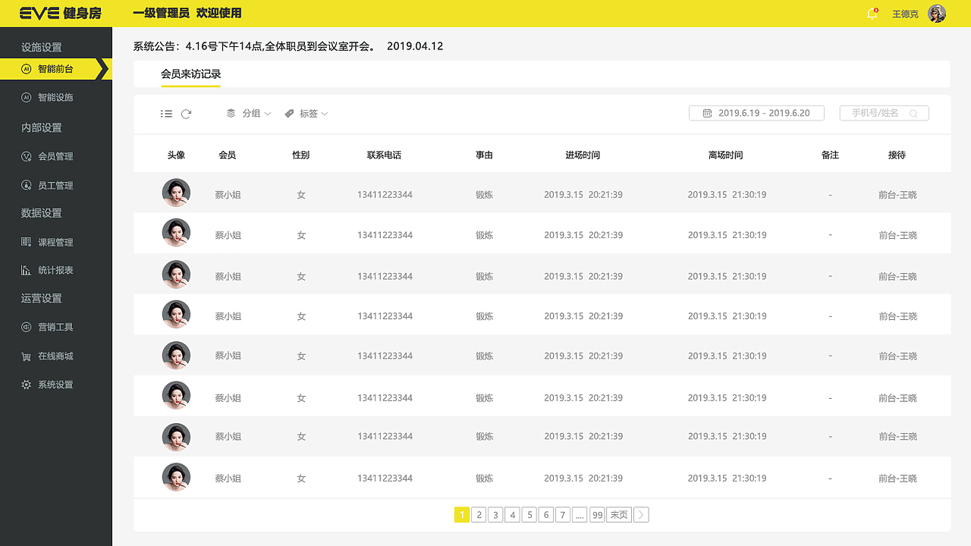Image resolution: width=971 pixels, height=546 pixels.
Task: Click the list view icon above the table
Action: 166,113
